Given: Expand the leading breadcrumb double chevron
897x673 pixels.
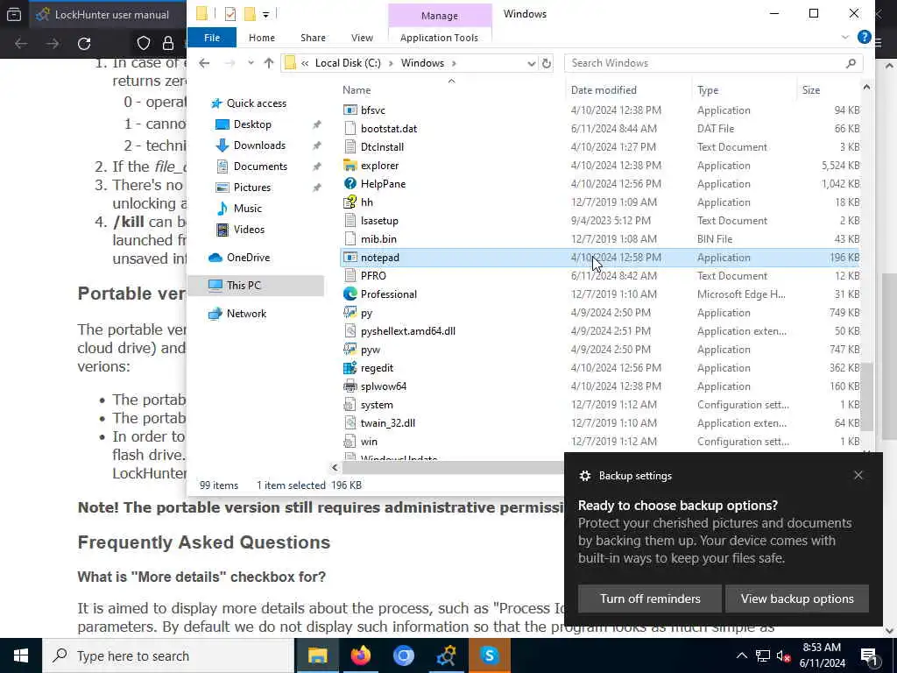Looking at the screenshot, I should (306, 63).
